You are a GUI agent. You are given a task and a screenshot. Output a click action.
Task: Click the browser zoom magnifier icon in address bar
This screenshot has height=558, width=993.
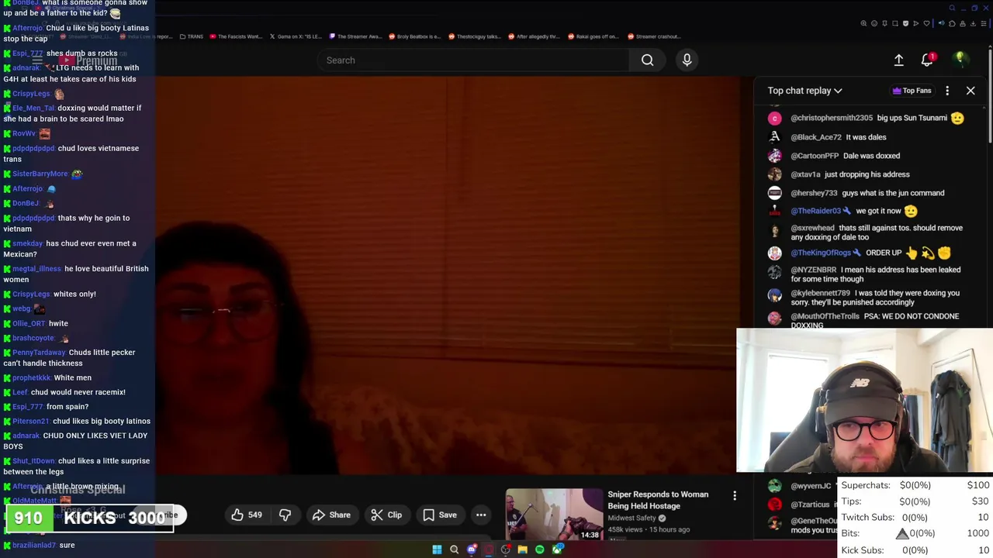[x=863, y=23]
